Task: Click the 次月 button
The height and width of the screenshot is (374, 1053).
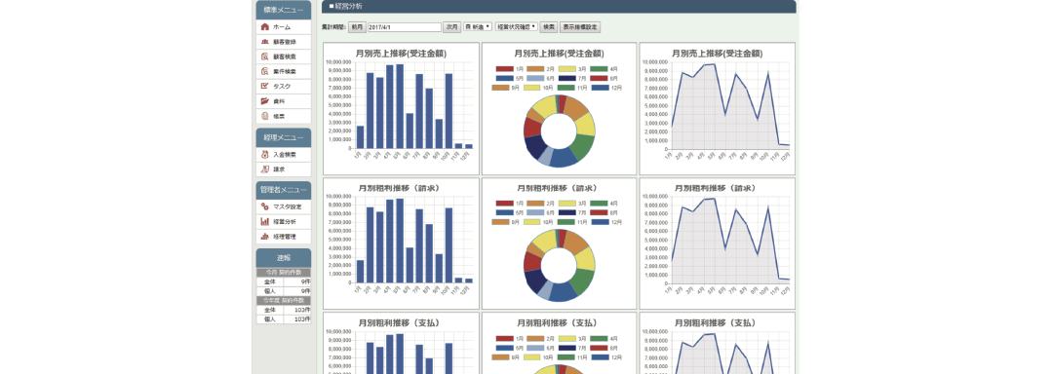Action: (451, 27)
